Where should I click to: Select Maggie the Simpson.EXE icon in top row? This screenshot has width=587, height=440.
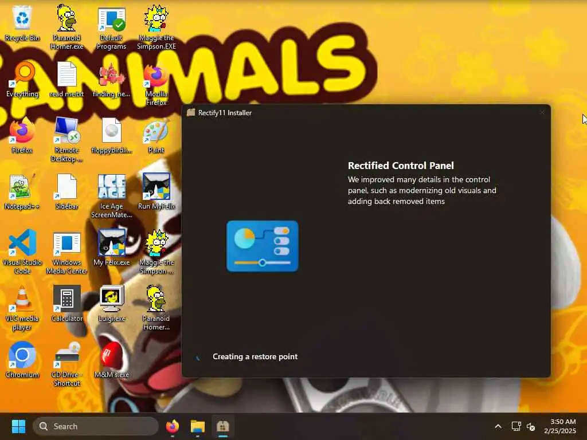pyautogui.click(x=156, y=27)
